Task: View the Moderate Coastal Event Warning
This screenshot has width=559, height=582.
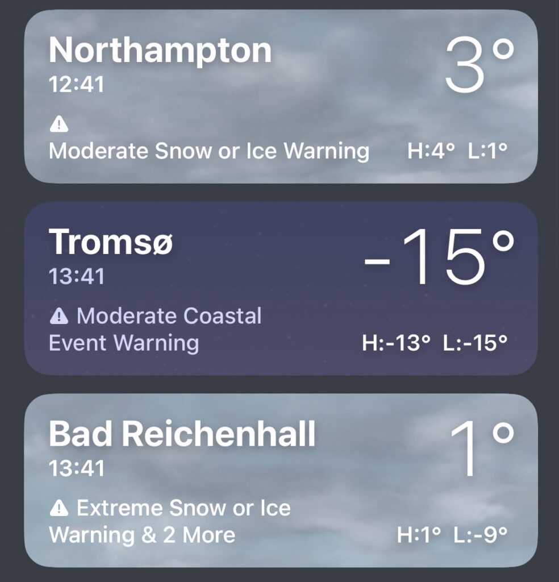Action: tap(155, 330)
